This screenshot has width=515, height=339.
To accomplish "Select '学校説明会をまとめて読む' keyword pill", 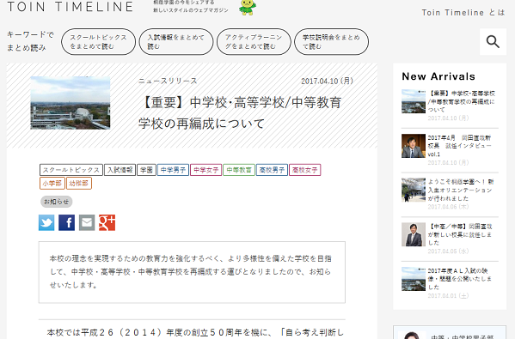I will pos(331,42).
